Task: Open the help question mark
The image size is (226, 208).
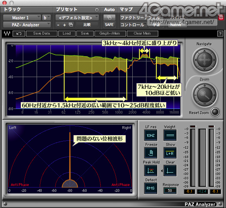Action: [220, 34]
